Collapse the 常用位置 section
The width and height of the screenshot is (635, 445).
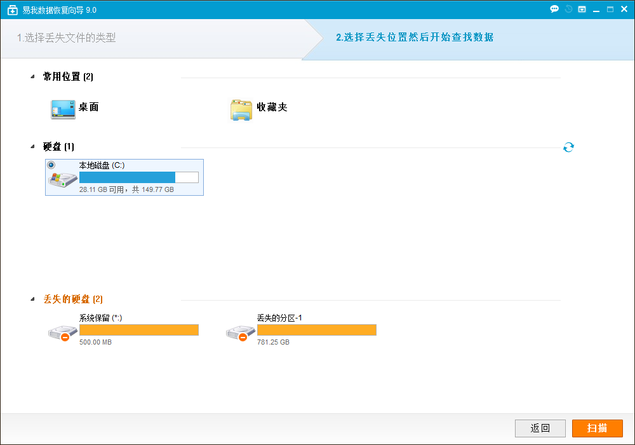33,76
